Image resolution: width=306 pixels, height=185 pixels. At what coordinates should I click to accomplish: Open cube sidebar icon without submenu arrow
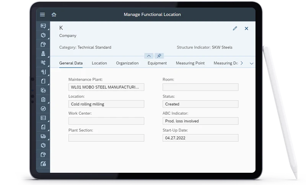(43, 145)
